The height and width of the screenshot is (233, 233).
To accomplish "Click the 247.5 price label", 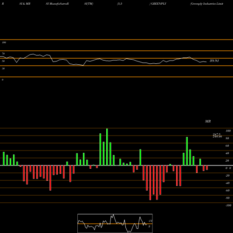I will coord(217,134).
